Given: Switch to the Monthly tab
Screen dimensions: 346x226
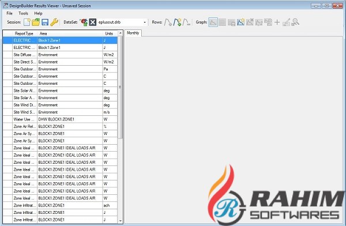Looking at the screenshot, I should tap(133, 33).
